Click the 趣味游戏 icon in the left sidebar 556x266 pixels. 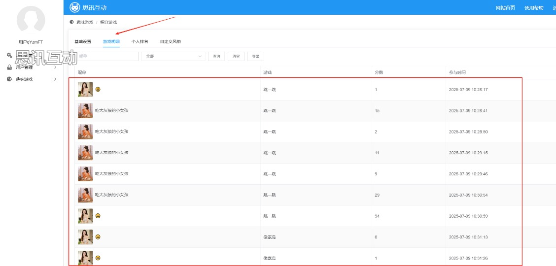(9, 79)
